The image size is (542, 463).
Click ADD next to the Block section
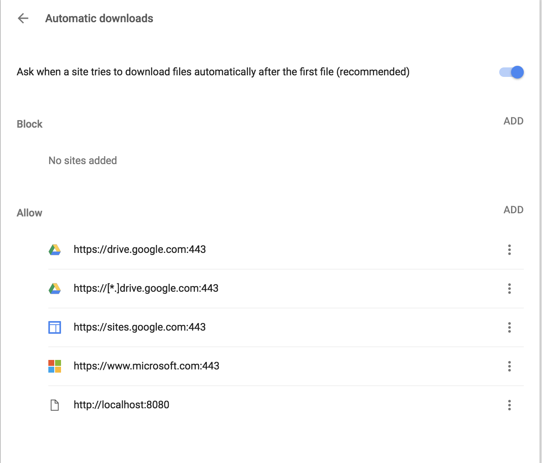(513, 121)
